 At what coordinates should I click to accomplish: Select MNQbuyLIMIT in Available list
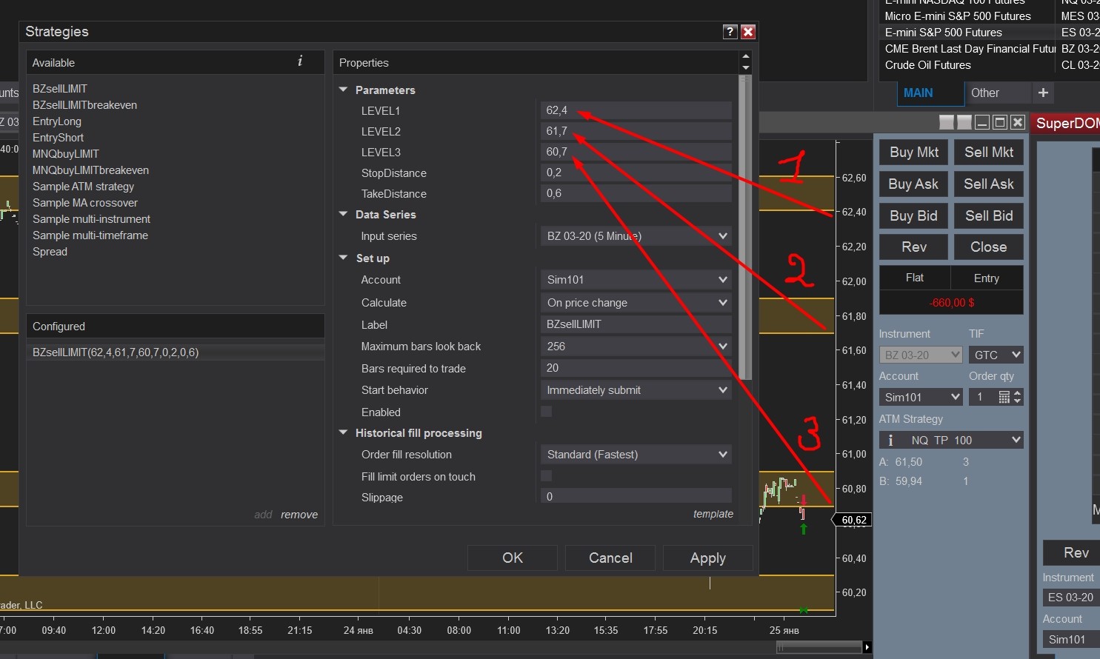[66, 154]
